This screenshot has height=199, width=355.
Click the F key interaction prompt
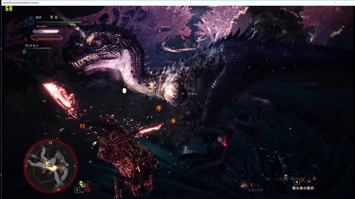pyautogui.click(x=77, y=190)
